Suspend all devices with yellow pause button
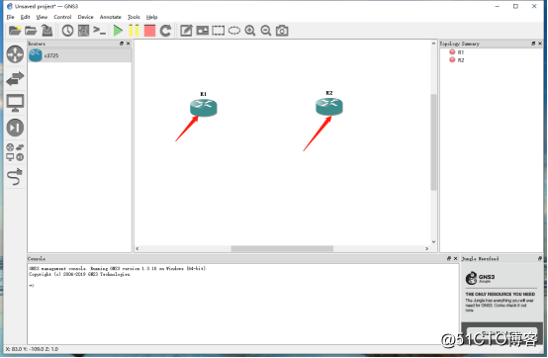Viewport: 548px width, 358px height. [x=134, y=31]
